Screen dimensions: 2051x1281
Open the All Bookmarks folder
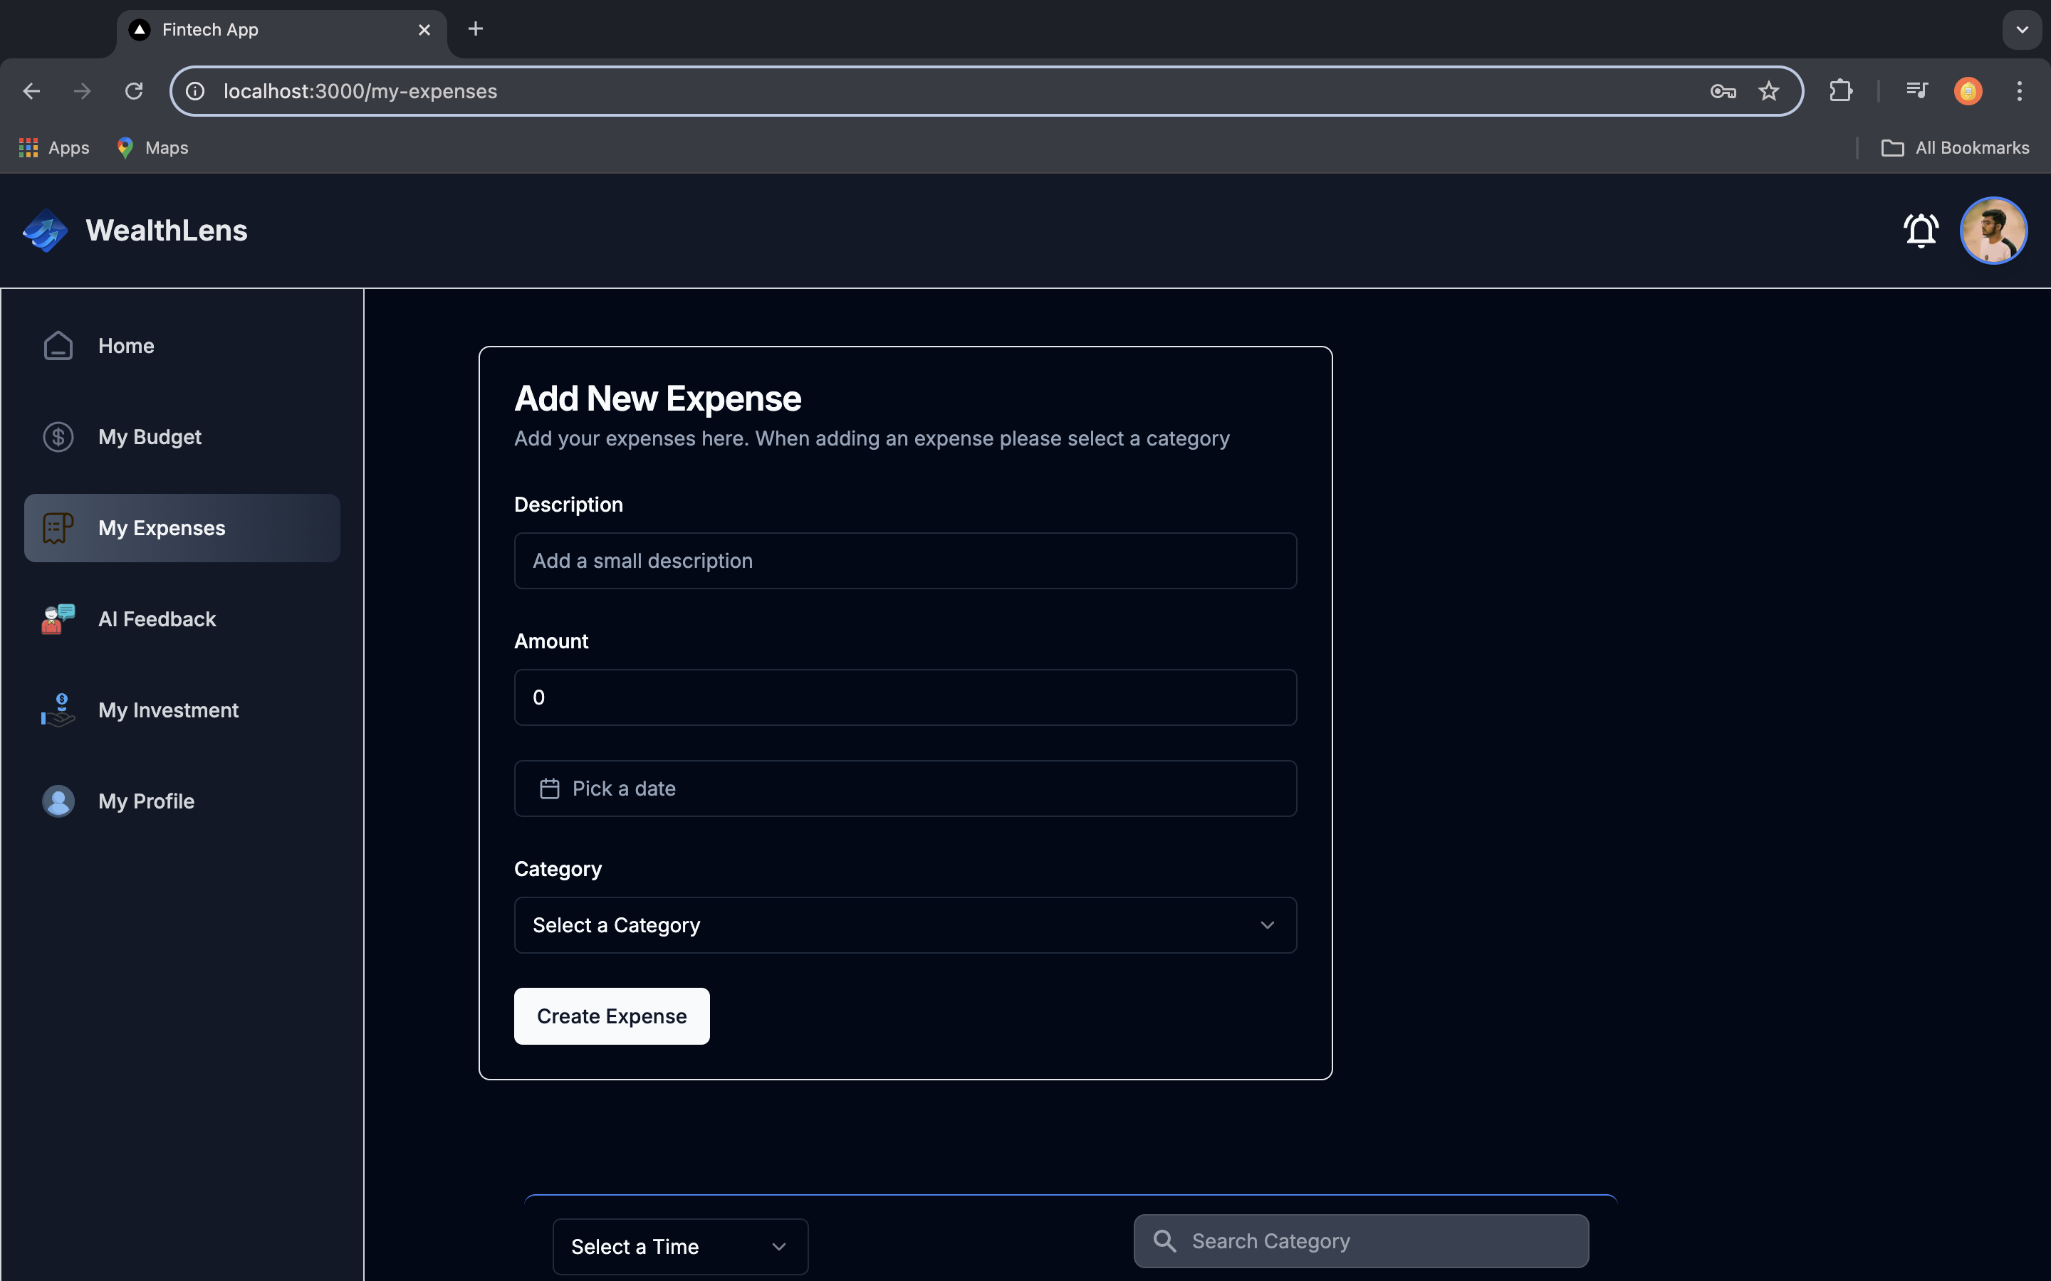pos(1954,148)
